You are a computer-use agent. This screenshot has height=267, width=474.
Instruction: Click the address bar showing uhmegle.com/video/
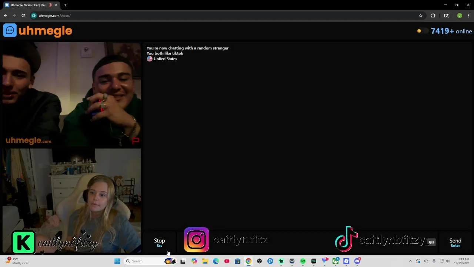click(x=226, y=16)
